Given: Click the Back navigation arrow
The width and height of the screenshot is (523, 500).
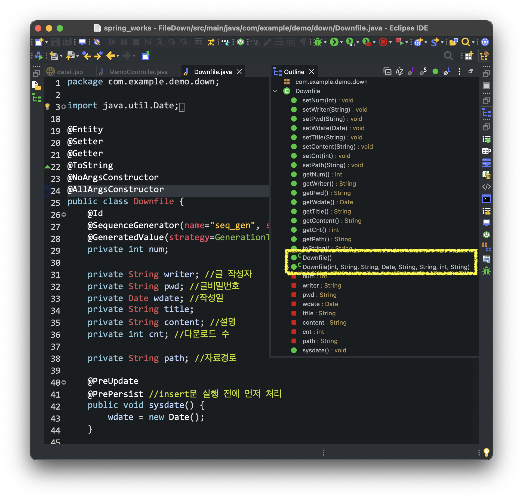Looking at the screenshot, I should click(x=110, y=56).
